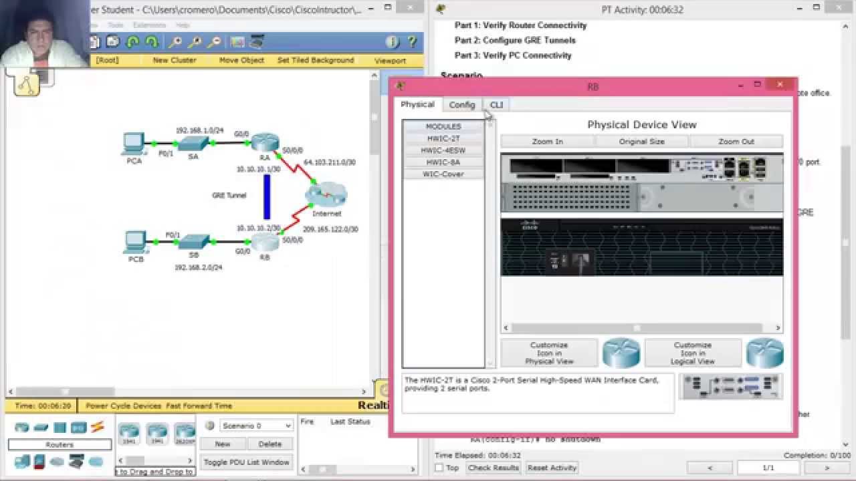Screen dimensions: 856x481
Task: Click the Reset Activity button
Action: 552,468
